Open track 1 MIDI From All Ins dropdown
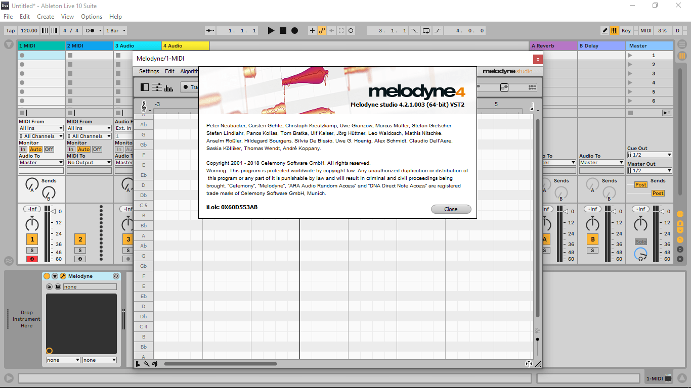 click(x=41, y=128)
